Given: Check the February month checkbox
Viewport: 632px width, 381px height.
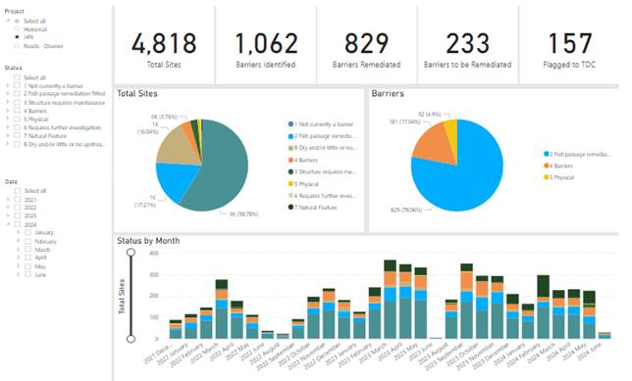Looking at the screenshot, I should pyautogui.click(x=27, y=241).
